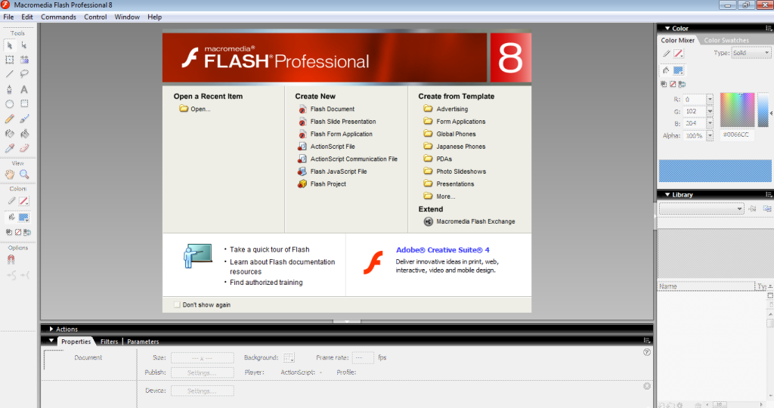Select the Subselection tool
Image resolution: width=774 pixels, height=408 pixels.
[x=24, y=45]
